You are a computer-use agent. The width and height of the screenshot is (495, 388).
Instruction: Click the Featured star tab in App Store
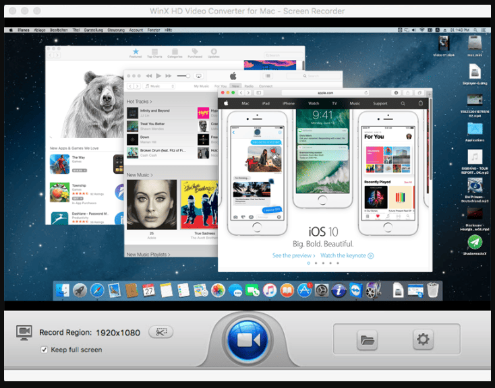point(136,53)
